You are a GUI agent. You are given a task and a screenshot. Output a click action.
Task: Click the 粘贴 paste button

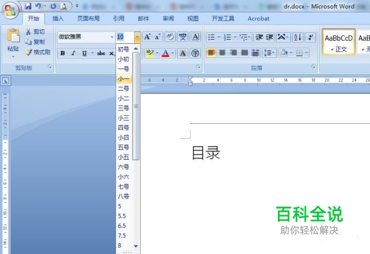point(13,40)
